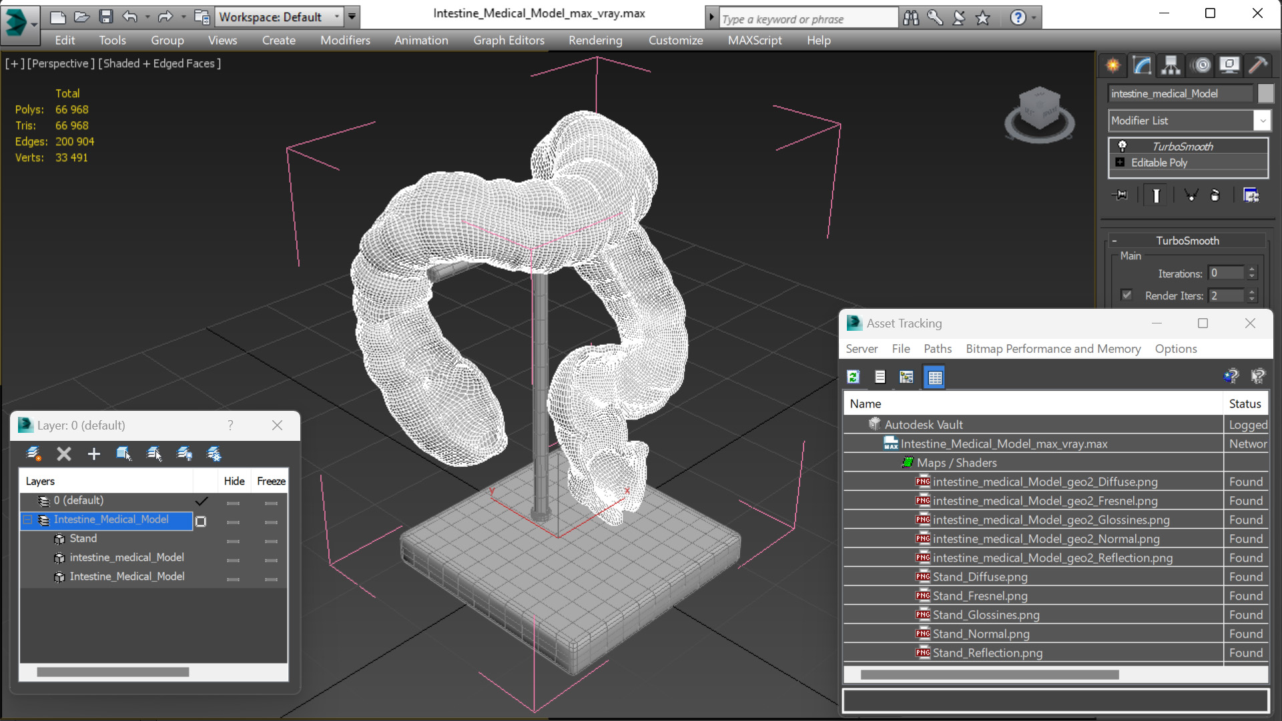Click delete layer X icon
1282x721 pixels.
tap(64, 454)
